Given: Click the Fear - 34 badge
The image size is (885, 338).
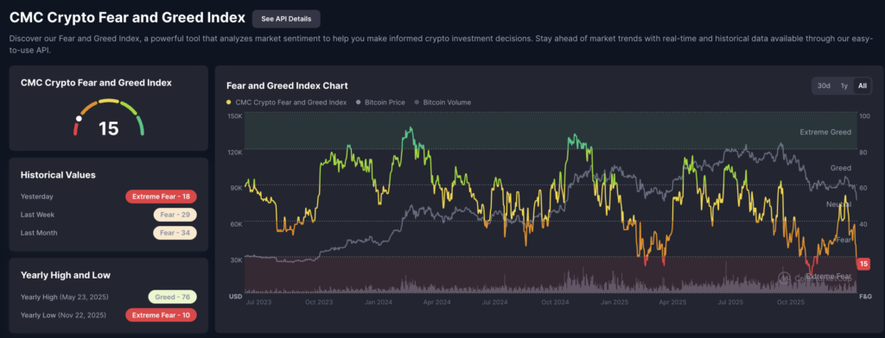Looking at the screenshot, I should point(175,233).
